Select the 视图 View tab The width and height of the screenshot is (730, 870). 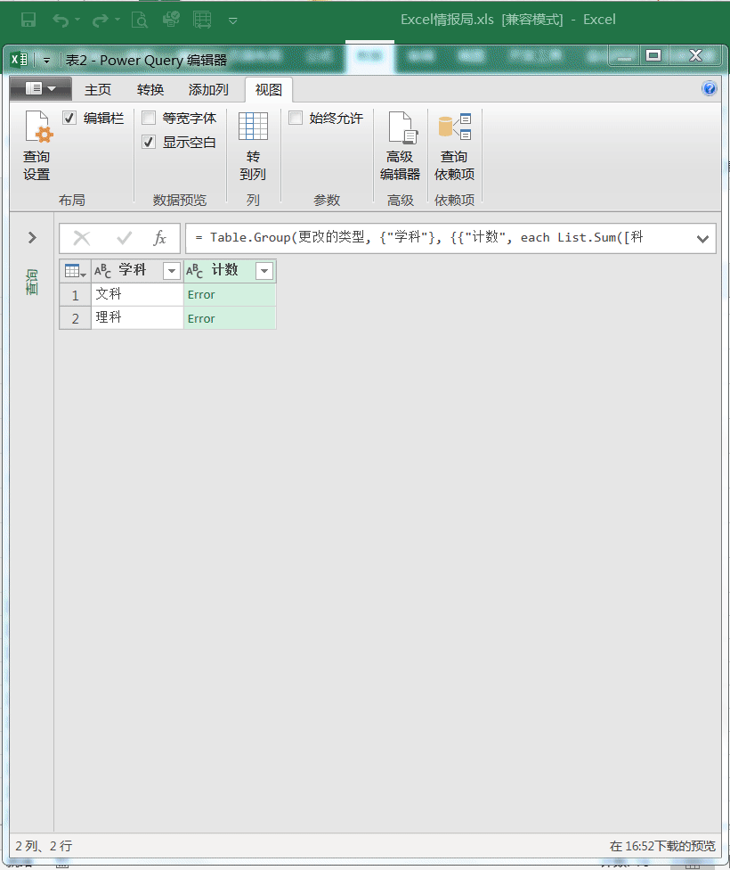pyautogui.click(x=269, y=89)
